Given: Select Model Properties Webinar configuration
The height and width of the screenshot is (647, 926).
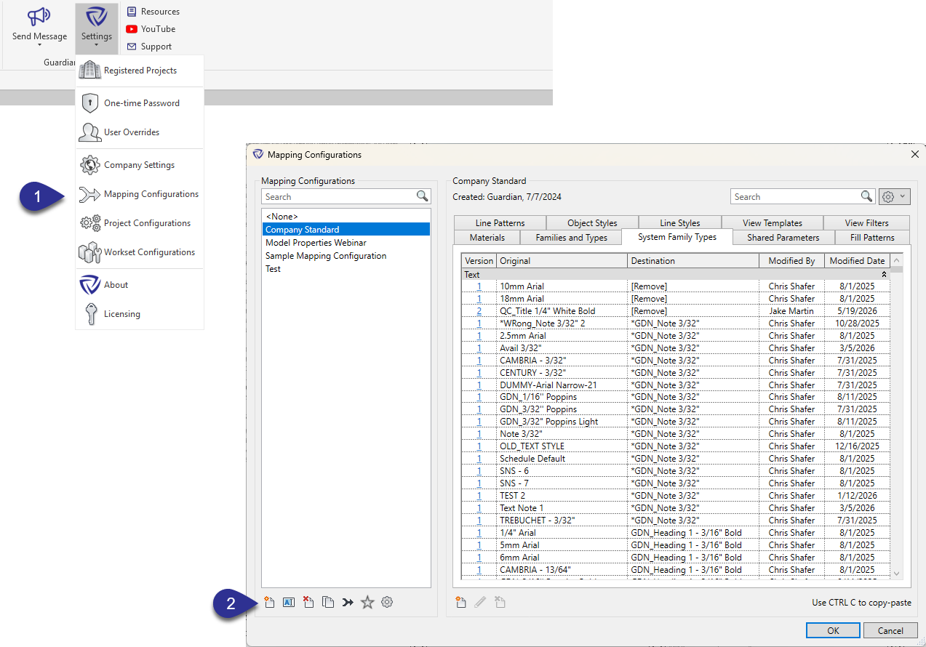Looking at the screenshot, I should 346,243.
